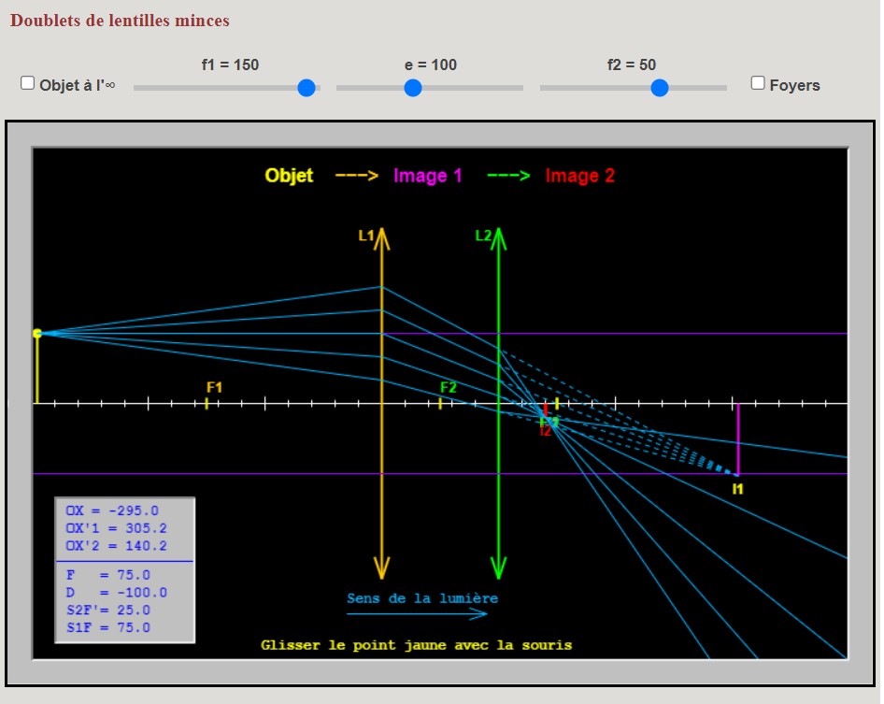Click the f1 = 150 slider handle
Image resolution: width=884 pixels, height=704 pixels.
click(307, 88)
